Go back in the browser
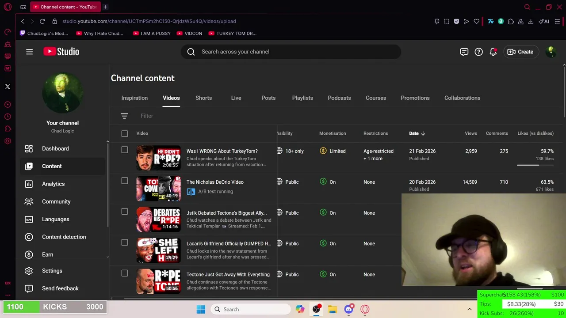The height and width of the screenshot is (318, 566). point(23,21)
